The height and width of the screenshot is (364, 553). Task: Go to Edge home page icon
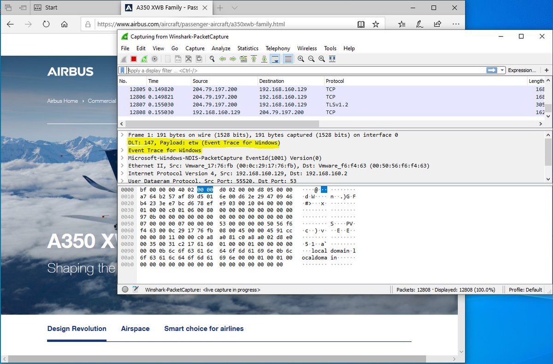pos(64,24)
